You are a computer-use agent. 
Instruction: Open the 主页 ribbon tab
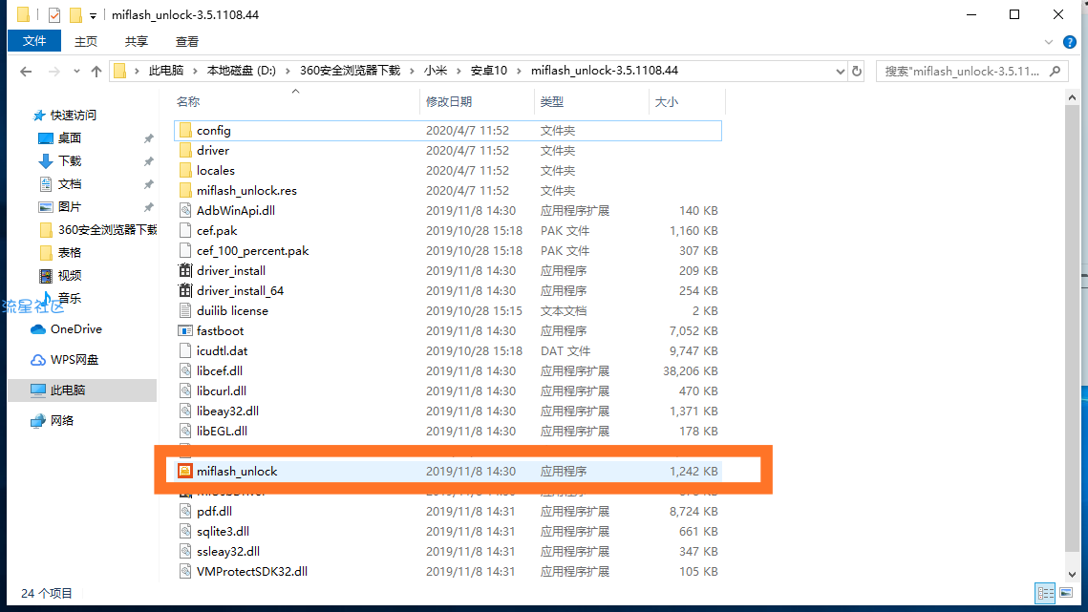click(x=86, y=42)
